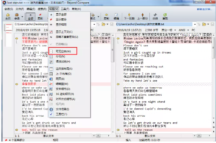Jump to next section (下一区段)
Screen dimensions: 216x143
click(x=129, y=17)
